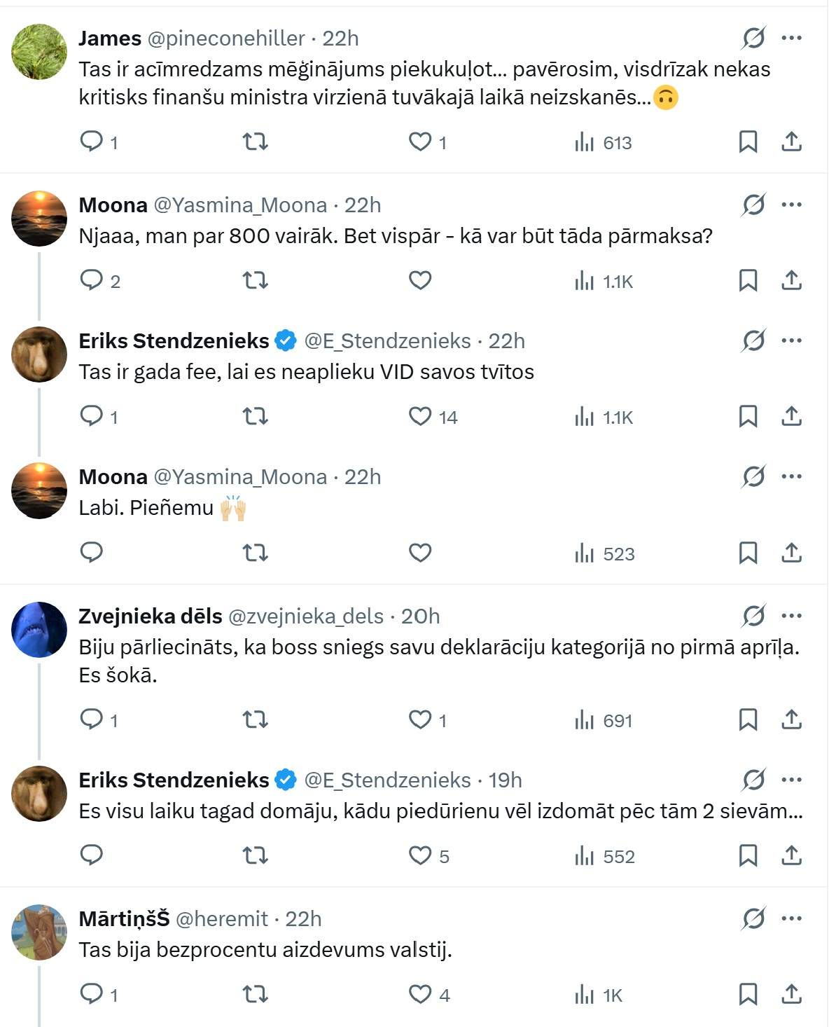This screenshot has width=829, height=1027.
Task: Open the 22h timestamp on MārtiņšŠ's tweet
Action: pyautogui.click(x=303, y=919)
